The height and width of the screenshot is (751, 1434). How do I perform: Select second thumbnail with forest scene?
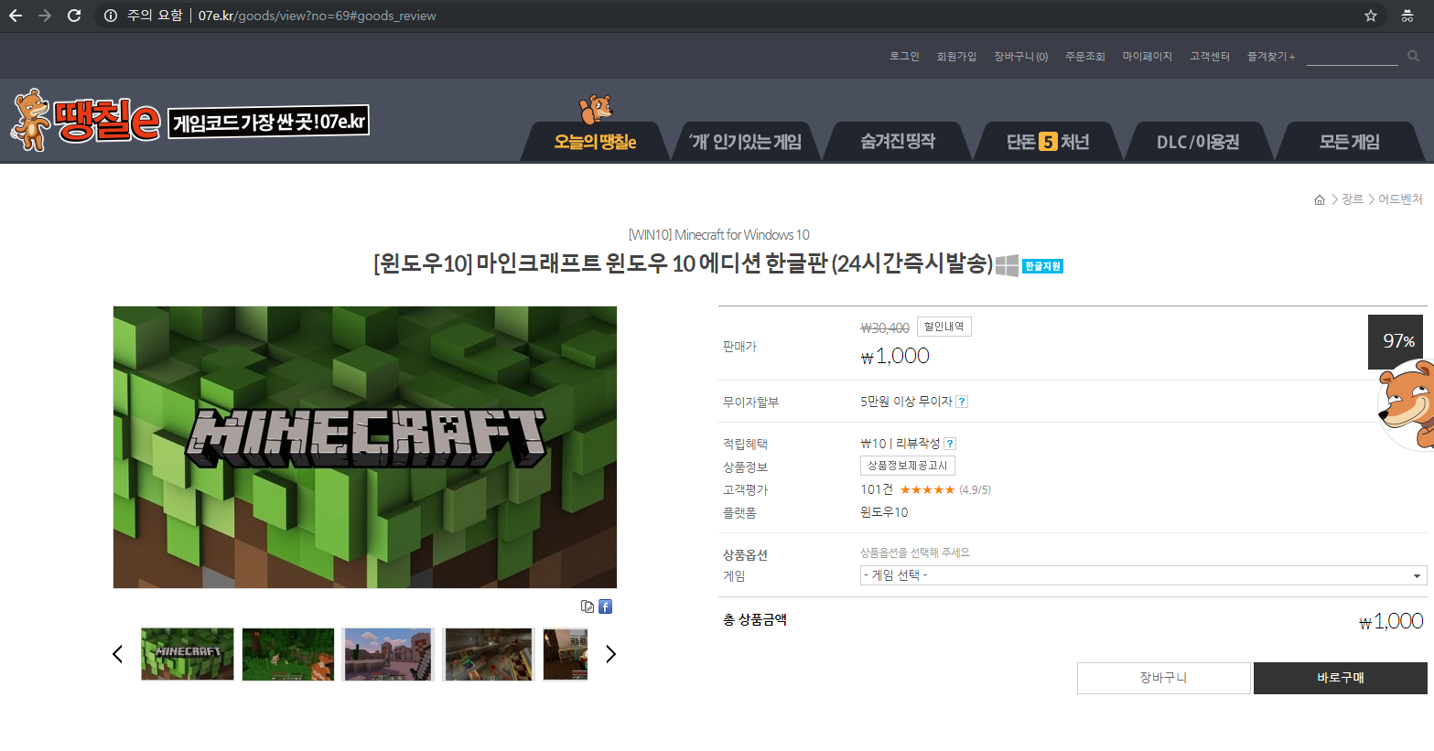(x=288, y=654)
